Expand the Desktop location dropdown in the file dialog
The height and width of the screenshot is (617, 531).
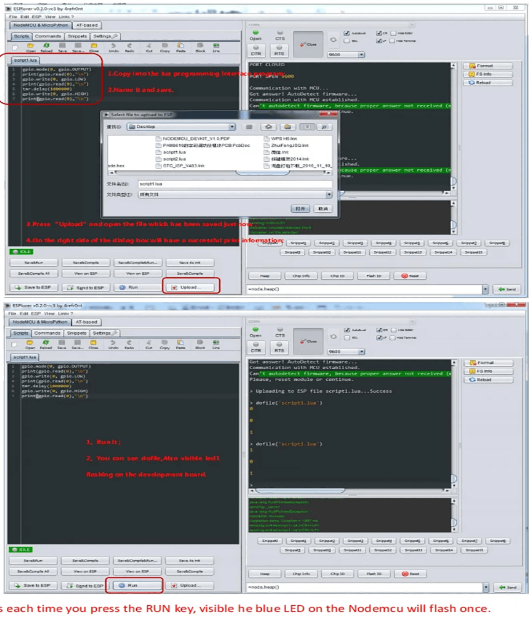pyautogui.click(x=232, y=127)
